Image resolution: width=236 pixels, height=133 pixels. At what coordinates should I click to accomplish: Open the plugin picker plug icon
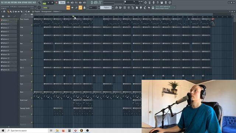(x=141, y=7)
